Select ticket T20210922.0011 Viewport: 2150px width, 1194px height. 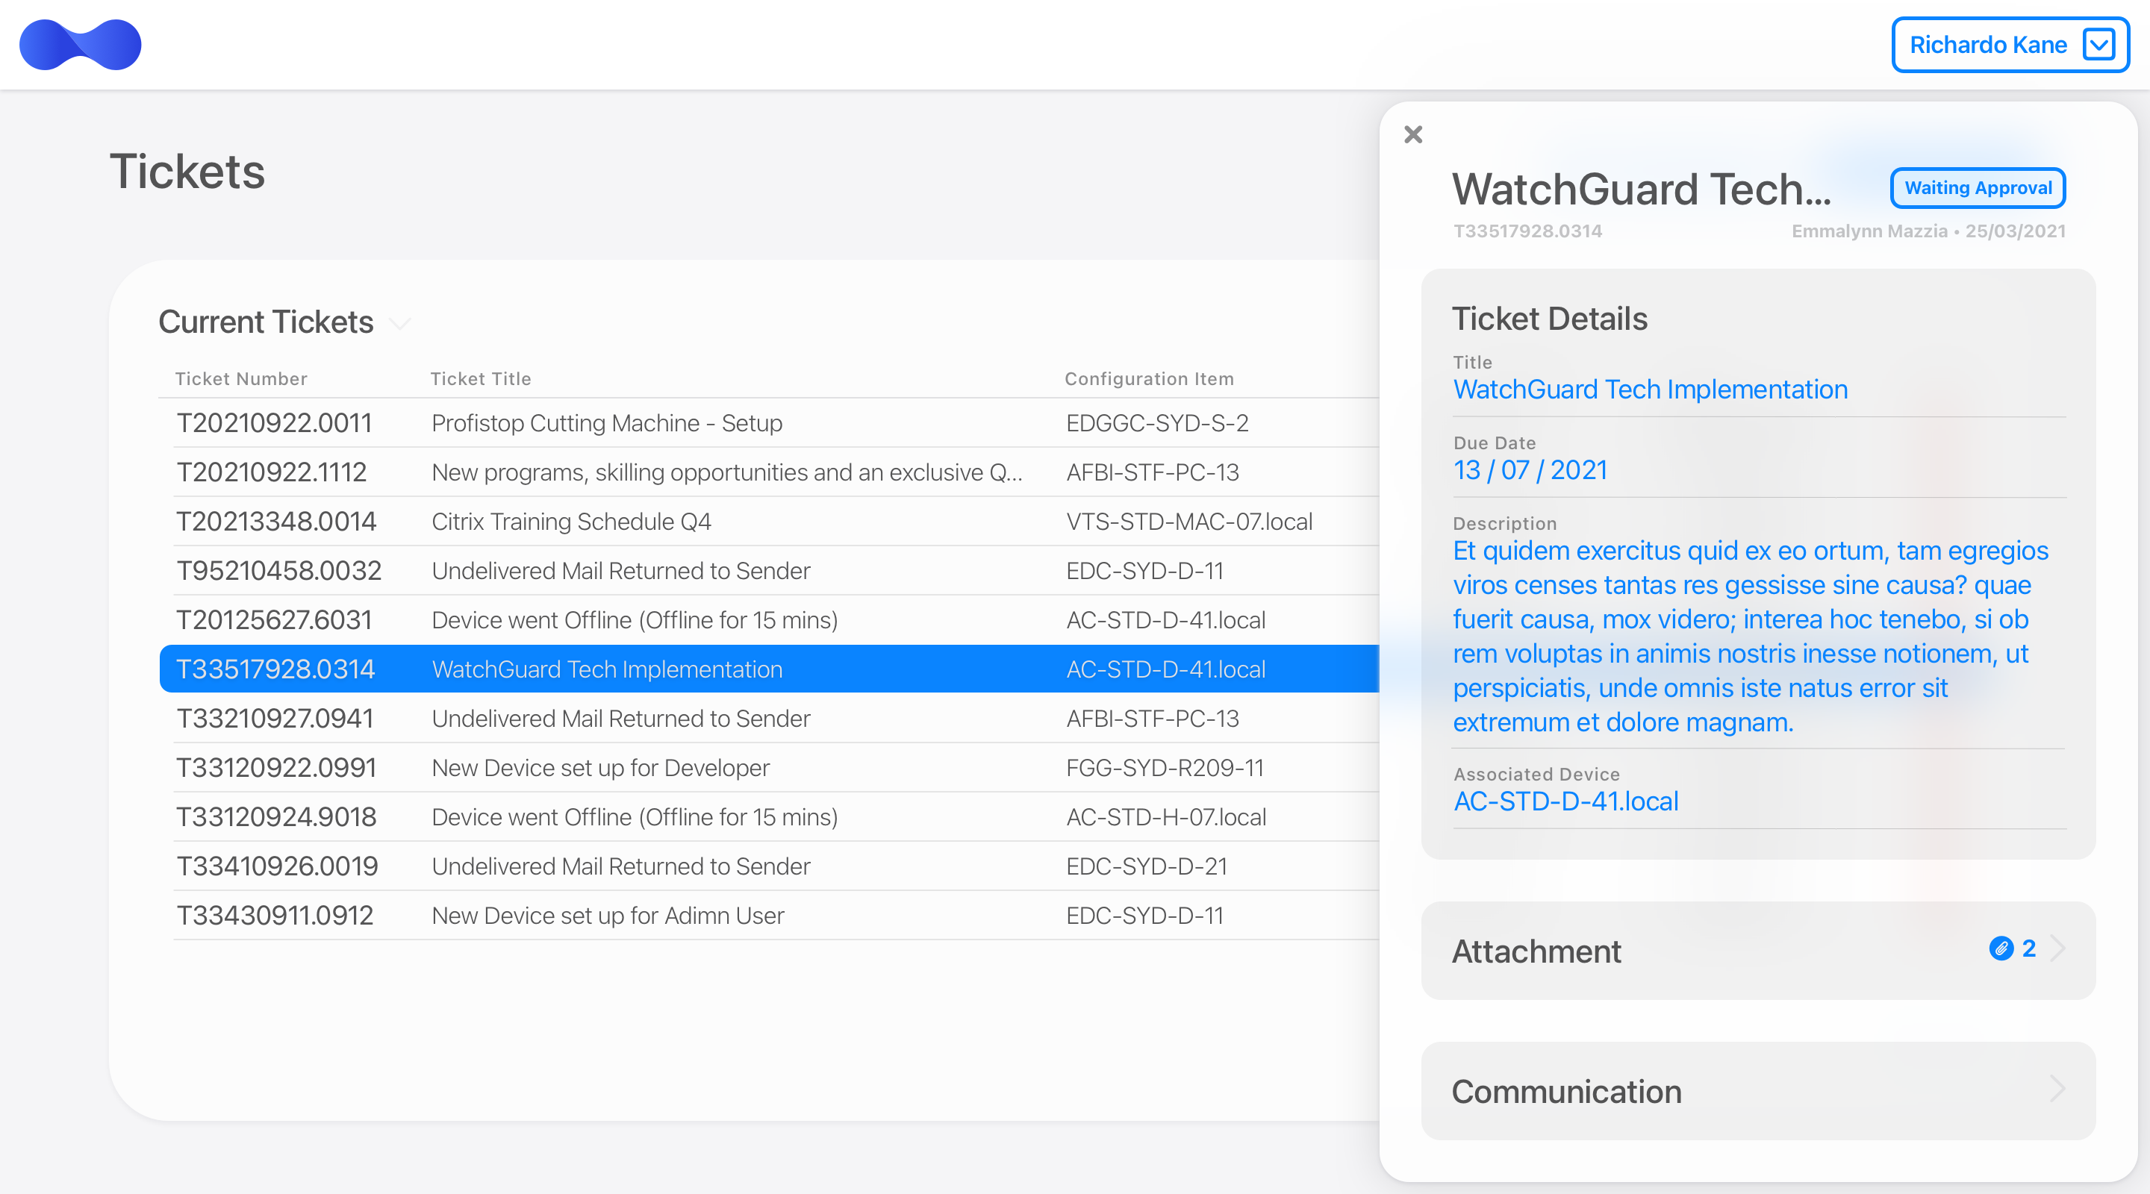274,423
